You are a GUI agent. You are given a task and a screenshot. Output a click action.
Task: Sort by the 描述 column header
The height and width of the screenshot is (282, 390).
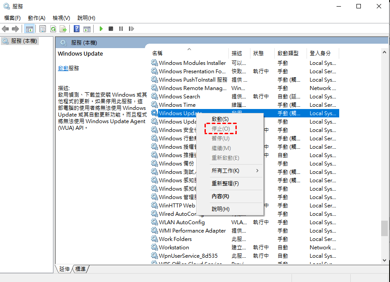[x=239, y=53]
